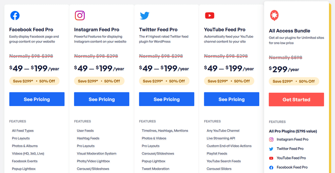This screenshot has width=335, height=173.
Task: Click the All Access Bundle balloon icon
Action: [x=274, y=16]
